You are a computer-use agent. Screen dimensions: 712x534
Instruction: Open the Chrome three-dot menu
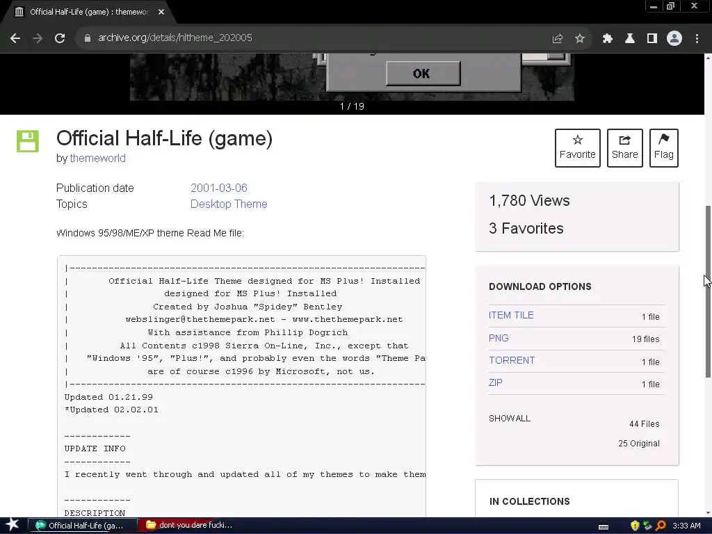click(697, 39)
